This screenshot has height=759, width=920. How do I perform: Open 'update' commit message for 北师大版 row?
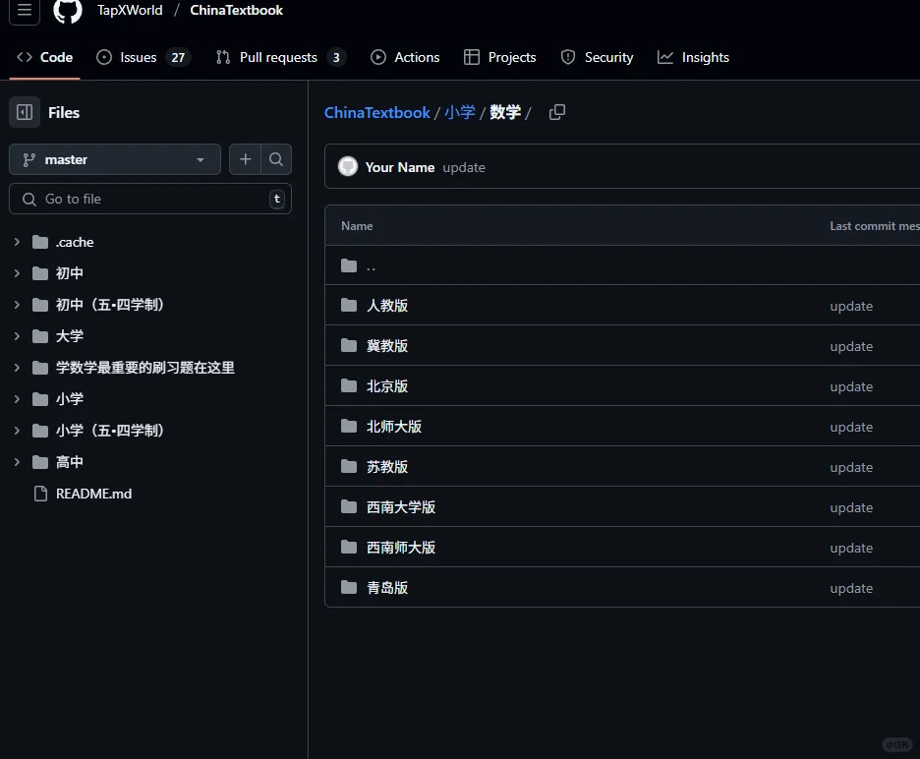(x=851, y=427)
